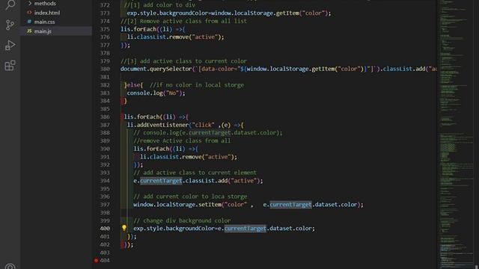Click line number 400 in the gutter

click(105, 229)
